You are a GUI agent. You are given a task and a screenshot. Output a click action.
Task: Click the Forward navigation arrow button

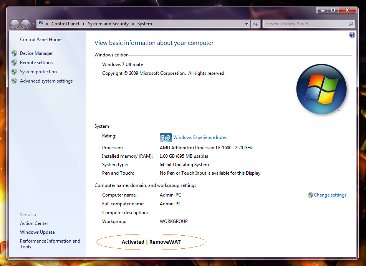[25, 24]
